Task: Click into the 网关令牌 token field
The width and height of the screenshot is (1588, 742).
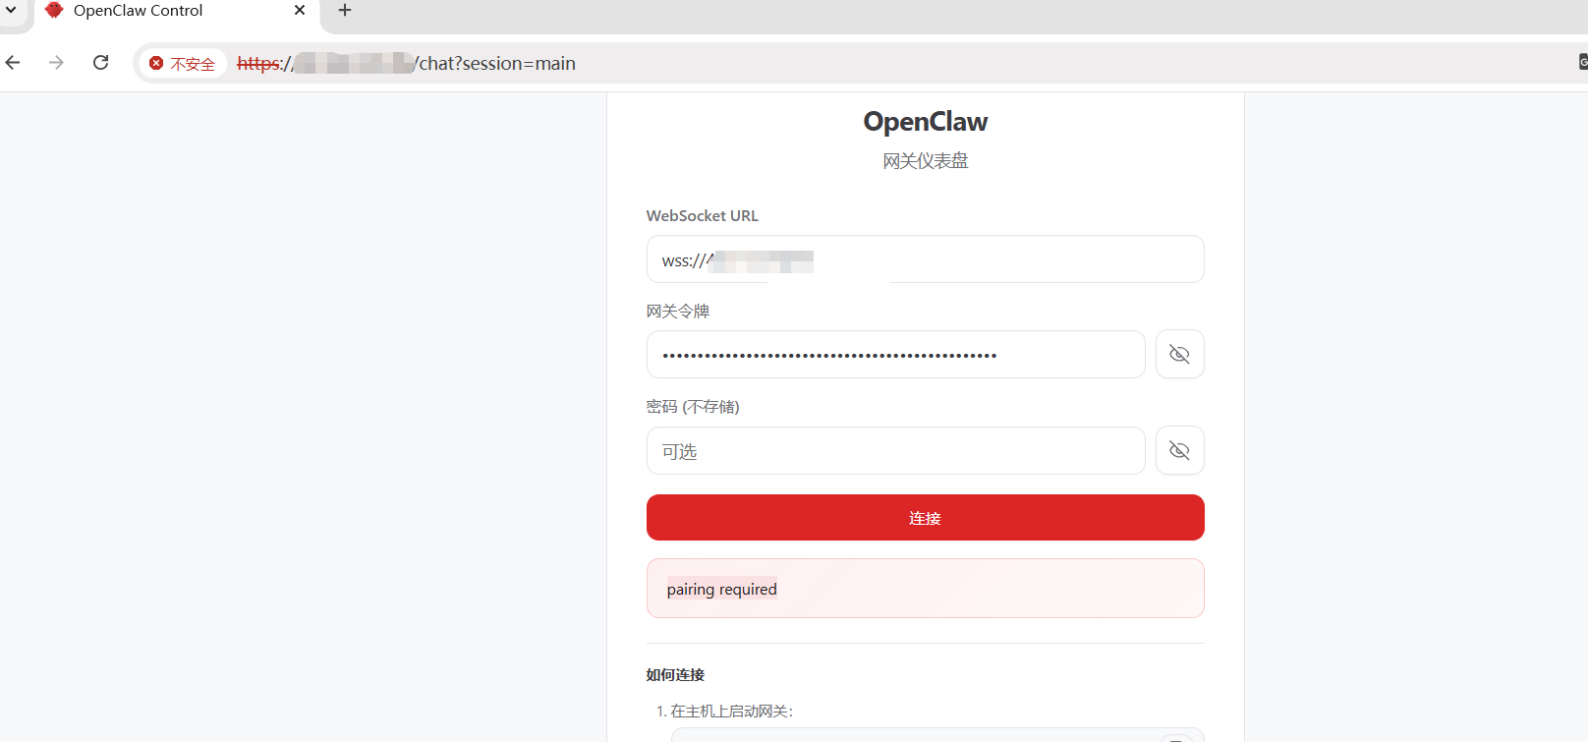Action: [894, 355]
